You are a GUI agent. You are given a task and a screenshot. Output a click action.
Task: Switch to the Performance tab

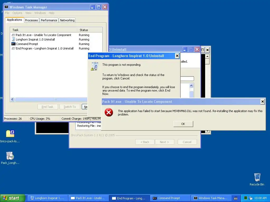click(49, 20)
